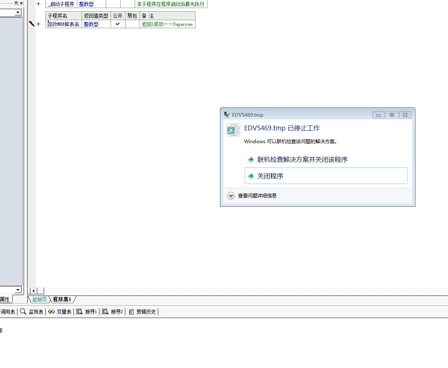The width and height of the screenshot is (448, 368).
Task: Click the binoculars icon of 变量表
Action: click(51, 312)
